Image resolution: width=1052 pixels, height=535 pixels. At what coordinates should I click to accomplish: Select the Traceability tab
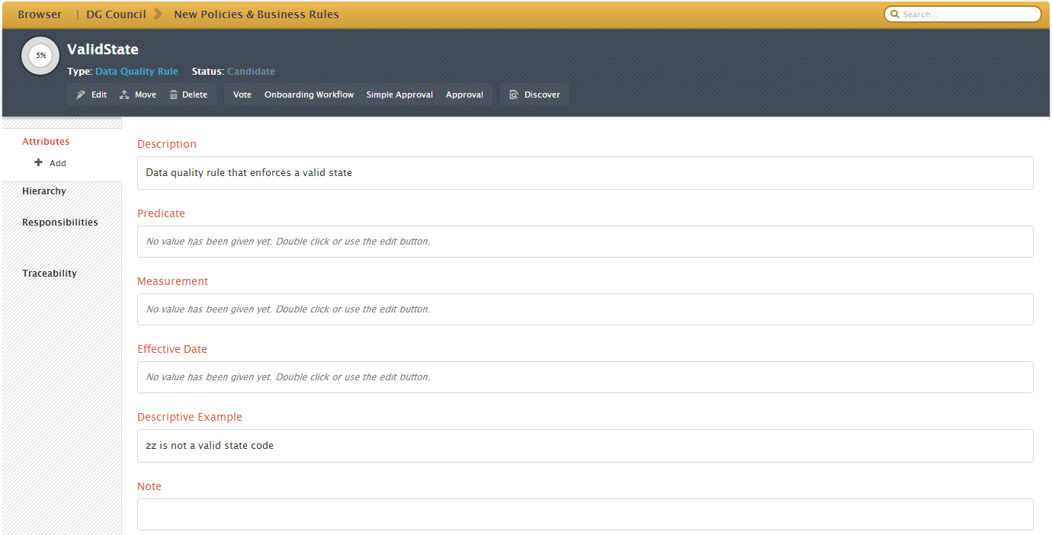pyautogui.click(x=50, y=273)
